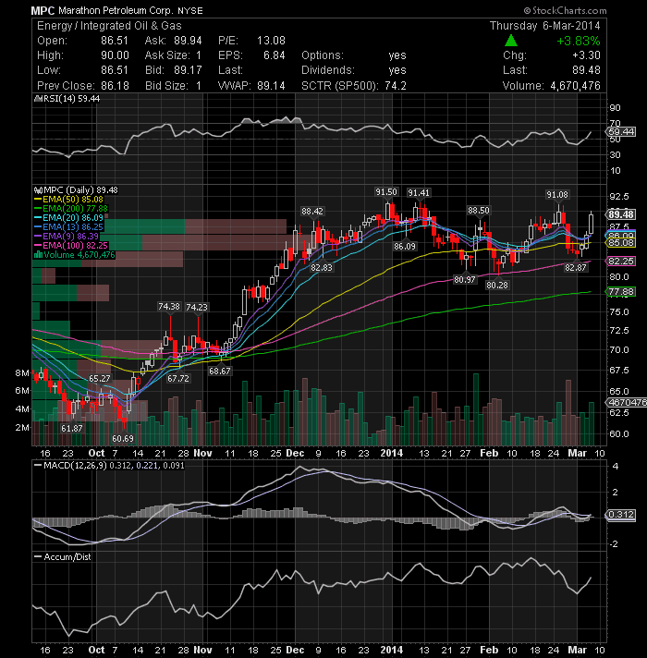Click the EMA(20) 86.09 legend entry
The width and height of the screenshot is (647, 658).
pos(68,218)
